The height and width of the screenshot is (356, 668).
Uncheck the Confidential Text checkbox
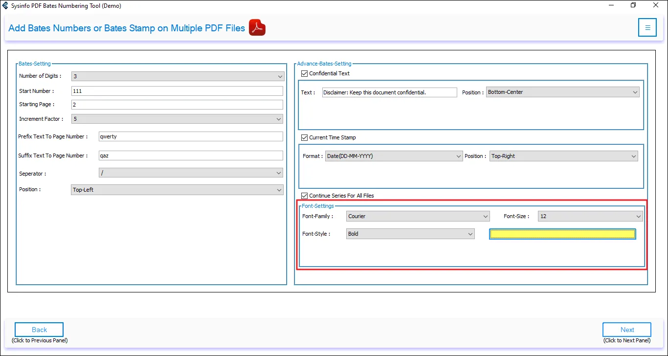tap(305, 73)
